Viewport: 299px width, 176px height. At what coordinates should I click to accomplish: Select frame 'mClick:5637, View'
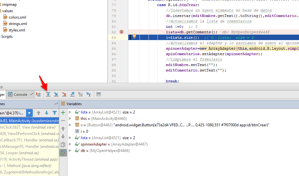29,127
